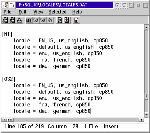Click the vertical scrollbar thumb
Image resolution: width=150 pixels, height=133 pixels.
click(x=146, y=96)
